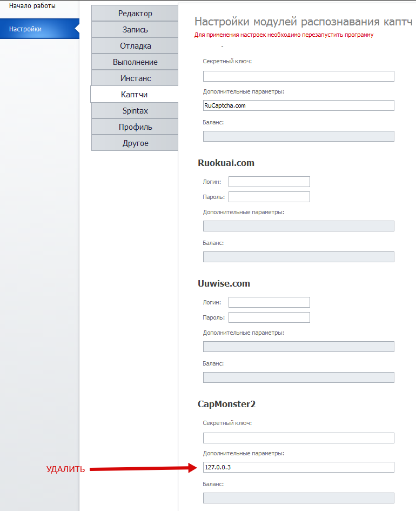This screenshot has height=511, width=416.
Task: Focus the Ruokuai.com Логин field
Action: (x=269, y=182)
